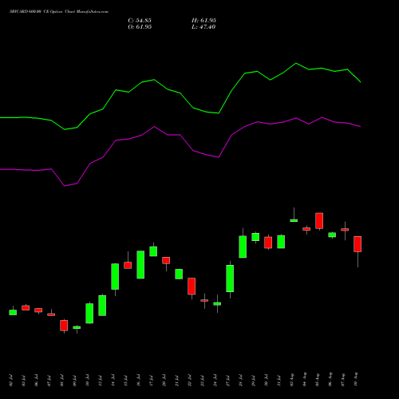Click the high value H: 61.95
Viewport: 399px width, 399px height.
(x=203, y=21)
